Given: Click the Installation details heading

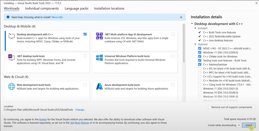Looking at the screenshot, I should (206, 17).
